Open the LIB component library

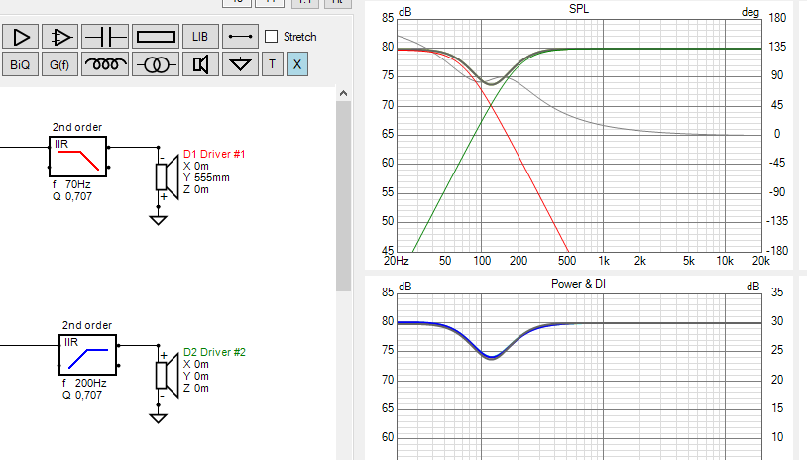(x=201, y=37)
